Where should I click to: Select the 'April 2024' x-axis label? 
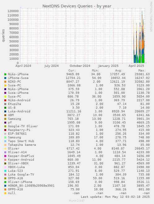(23, 66)
